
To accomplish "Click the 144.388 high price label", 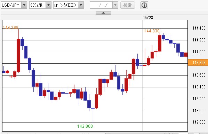I will click(x=11, y=27).
